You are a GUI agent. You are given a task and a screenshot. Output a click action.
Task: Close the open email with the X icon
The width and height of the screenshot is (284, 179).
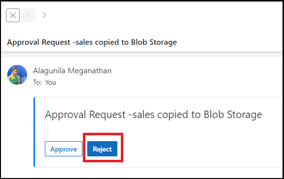point(13,15)
